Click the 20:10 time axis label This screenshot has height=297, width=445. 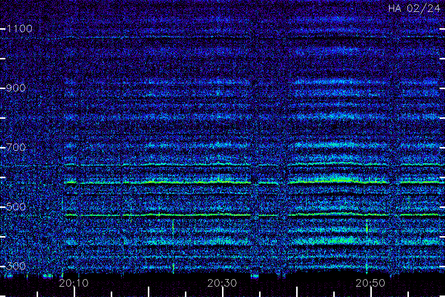tap(74, 283)
